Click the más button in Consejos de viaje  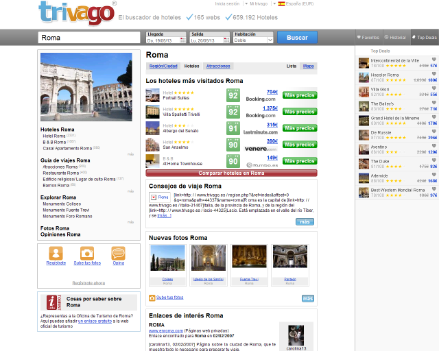305,221
